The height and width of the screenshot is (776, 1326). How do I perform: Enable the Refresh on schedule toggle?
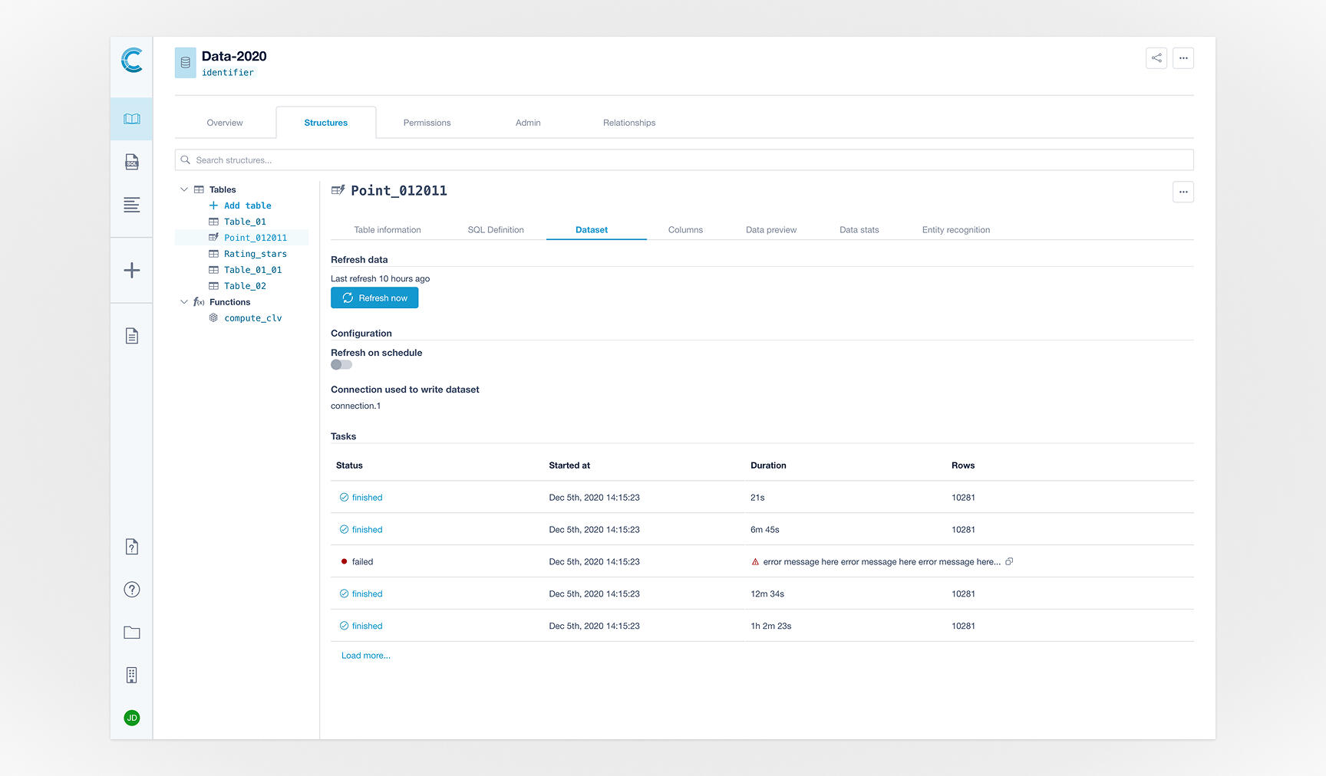[341, 365]
